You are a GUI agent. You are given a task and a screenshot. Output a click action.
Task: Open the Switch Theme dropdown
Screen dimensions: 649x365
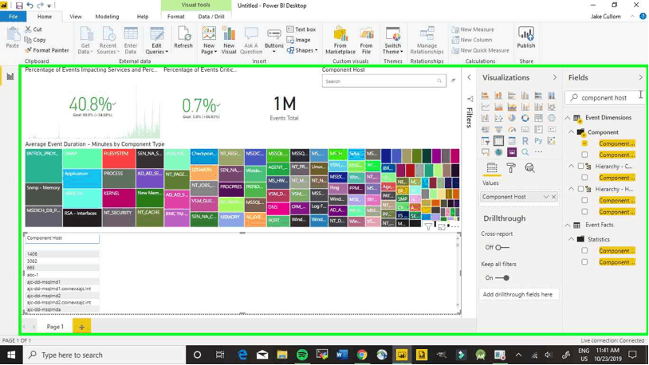coord(392,41)
